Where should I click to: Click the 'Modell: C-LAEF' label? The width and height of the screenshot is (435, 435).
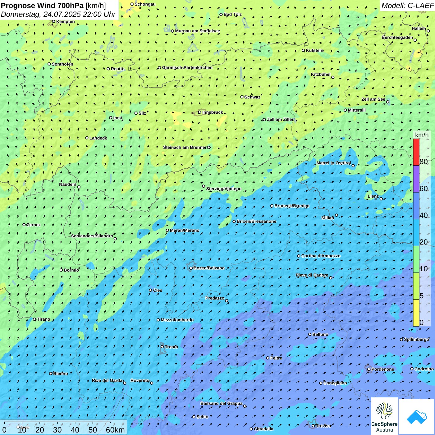tap(407, 6)
